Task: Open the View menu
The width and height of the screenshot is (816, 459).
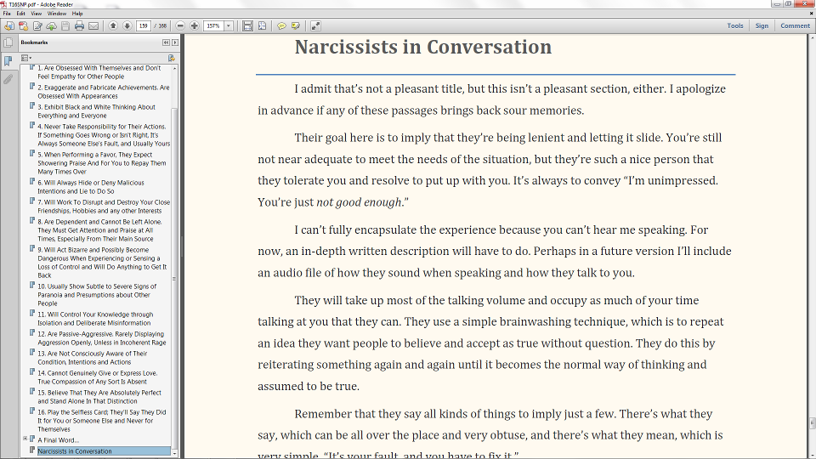Action: [x=37, y=14]
